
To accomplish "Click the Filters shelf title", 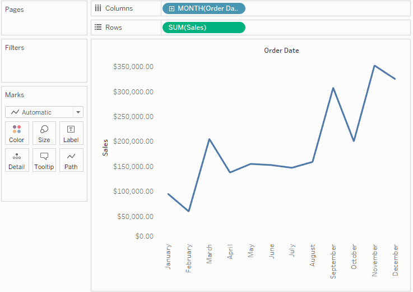I will pos(15,48).
